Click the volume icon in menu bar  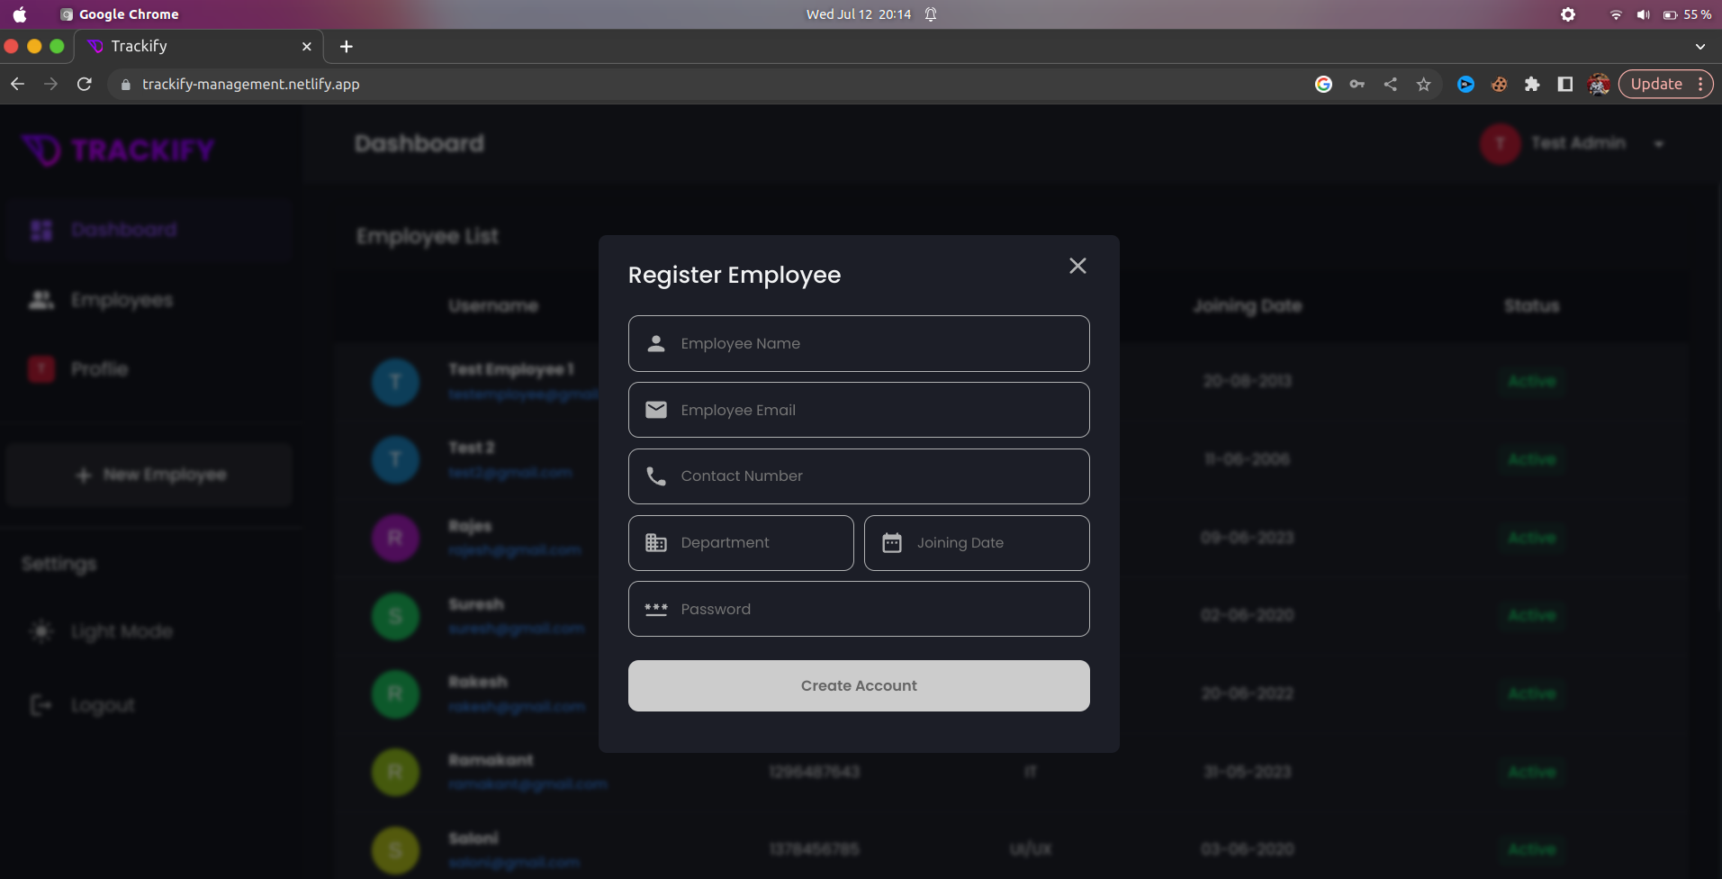click(x=1643, y=14)
